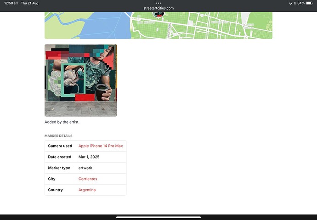Image resolution: width=317 pixels, height=220 pixels.
Task: Tap the streetartcities.com address bar
Action: pyautogui.click(x=158, y=8)
